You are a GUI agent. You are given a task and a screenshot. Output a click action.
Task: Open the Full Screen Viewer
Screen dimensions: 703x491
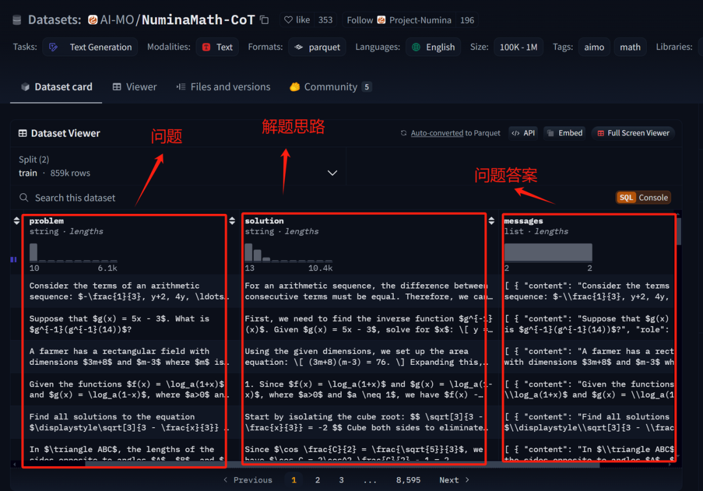[633, 133]
